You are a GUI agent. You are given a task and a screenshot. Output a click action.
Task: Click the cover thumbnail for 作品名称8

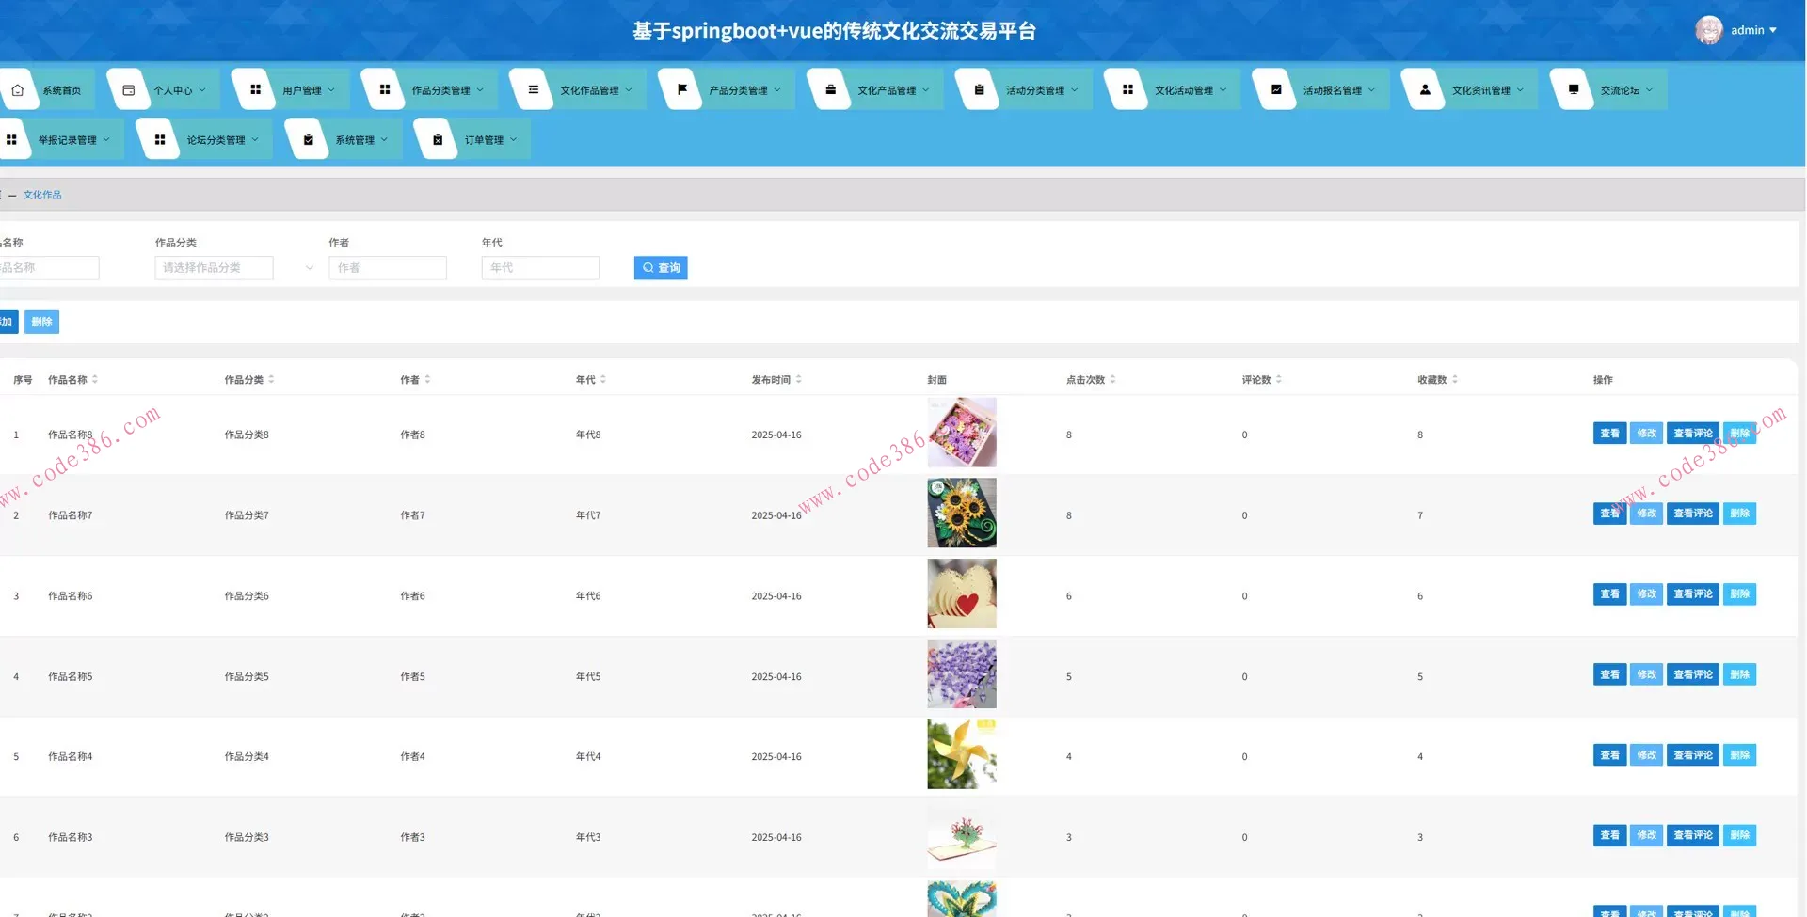click(962, 433)
